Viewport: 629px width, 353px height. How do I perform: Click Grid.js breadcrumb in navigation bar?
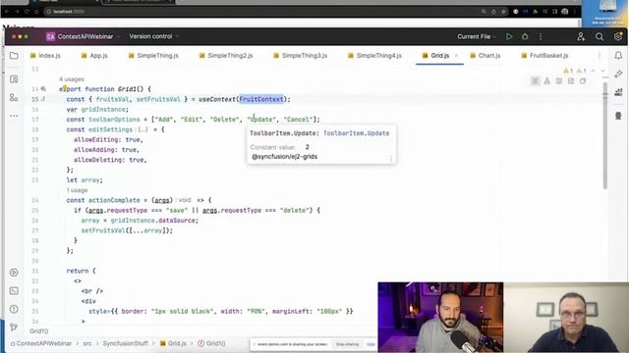(x=173, y=343)
